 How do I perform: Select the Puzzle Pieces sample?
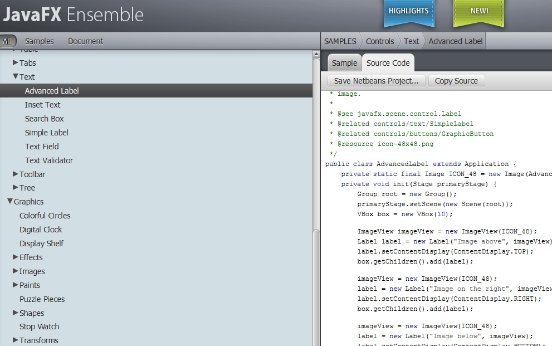pyautogui.click(x=42, y=299)
